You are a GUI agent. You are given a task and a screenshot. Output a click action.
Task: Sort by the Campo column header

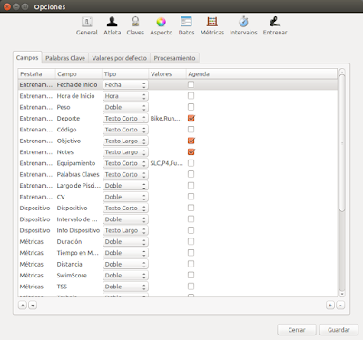click(x=79, y=73)
